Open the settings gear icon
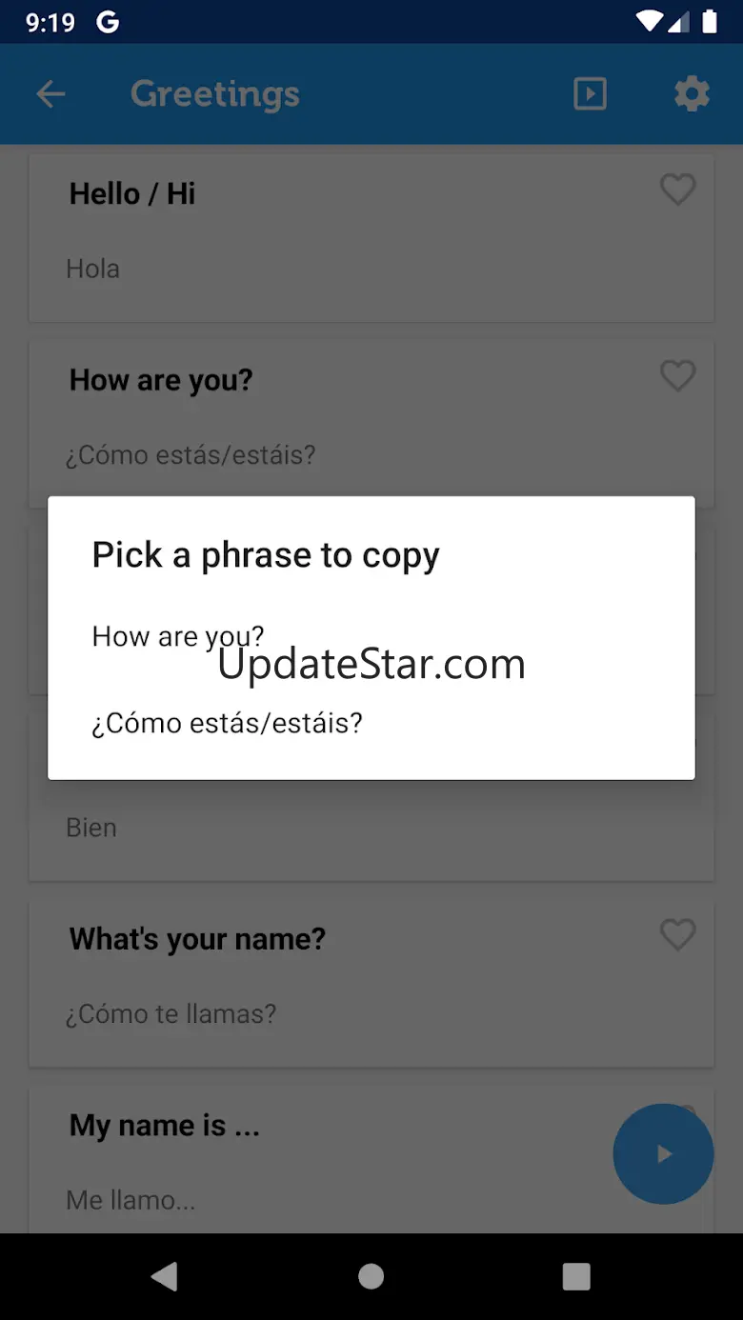Screen dimensions: 743x1320 coord(692,94)
